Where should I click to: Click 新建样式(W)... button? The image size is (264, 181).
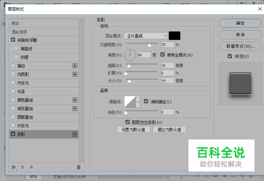(x=240, y=46)
